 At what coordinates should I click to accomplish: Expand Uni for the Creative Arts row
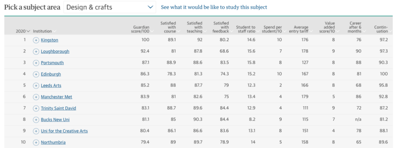click(x=36, y=131)
